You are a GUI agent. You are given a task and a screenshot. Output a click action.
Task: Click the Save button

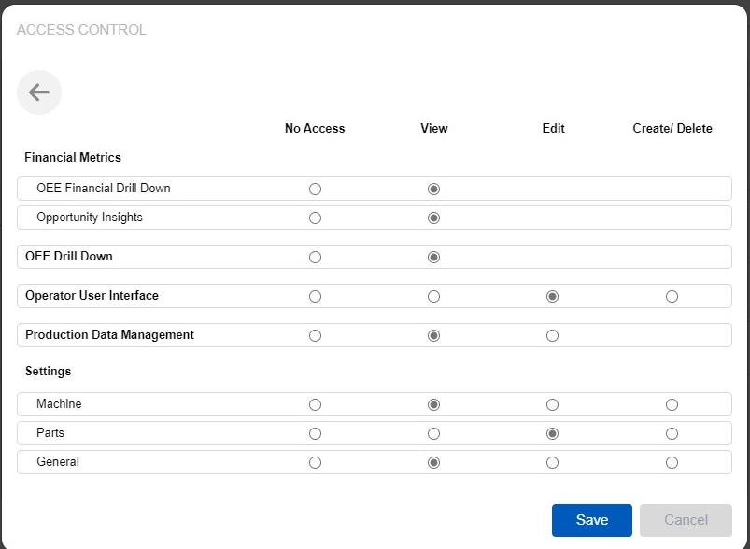[591, 520]
